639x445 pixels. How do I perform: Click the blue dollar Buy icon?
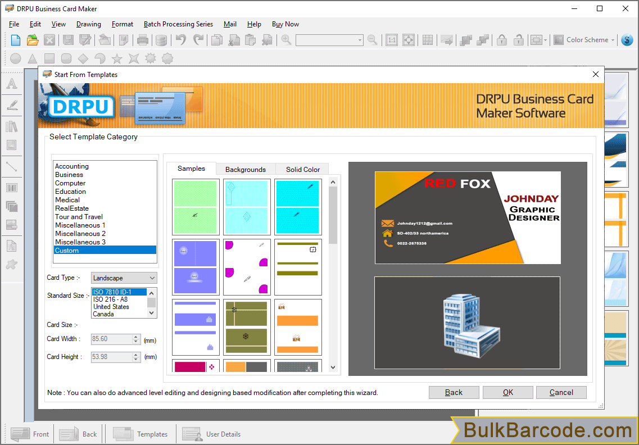pos(627,40)
